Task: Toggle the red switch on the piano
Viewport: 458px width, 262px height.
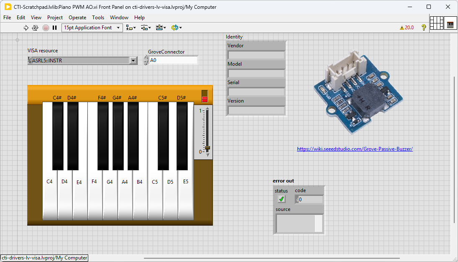Action: click(205, 96)
